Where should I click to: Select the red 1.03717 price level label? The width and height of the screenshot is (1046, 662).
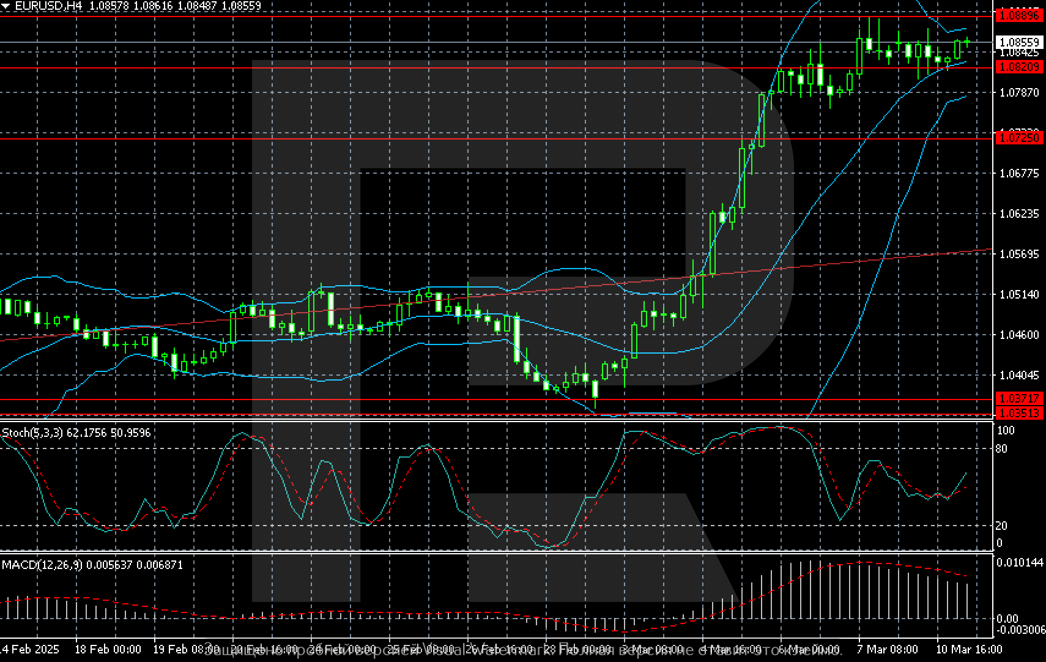(x=1018, y=399)
